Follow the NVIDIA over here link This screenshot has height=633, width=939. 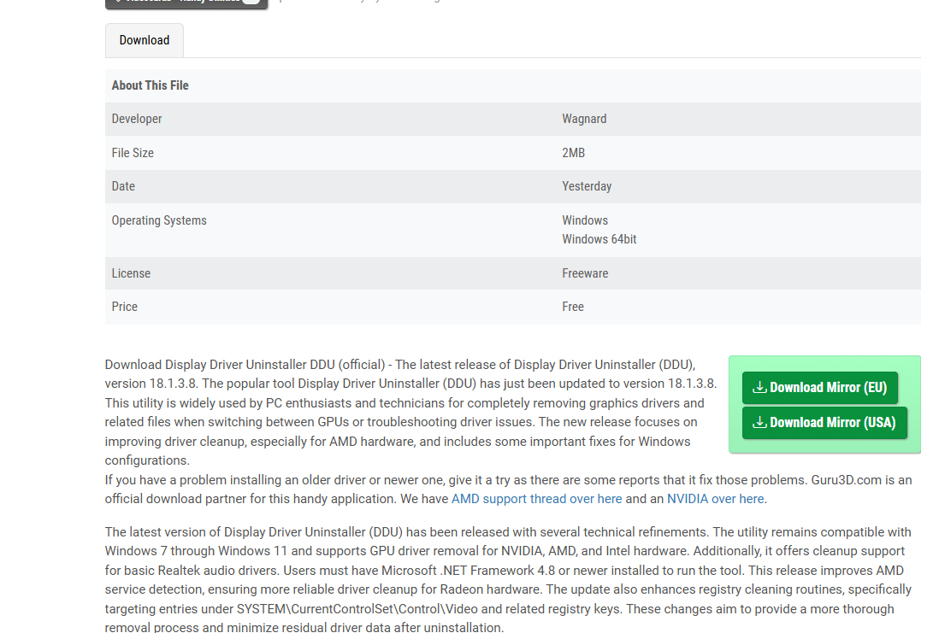[715, 499]
